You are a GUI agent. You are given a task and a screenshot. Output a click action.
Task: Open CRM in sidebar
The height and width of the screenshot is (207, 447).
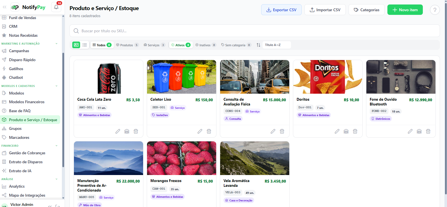pos(30,26)
